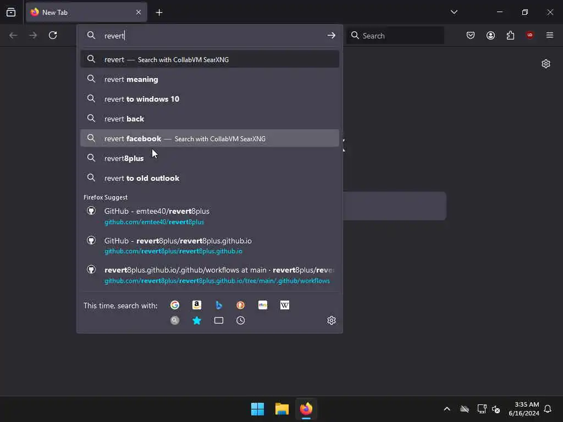
Task: Click the Go arrow in the address bar
Action: click(331, 35)
